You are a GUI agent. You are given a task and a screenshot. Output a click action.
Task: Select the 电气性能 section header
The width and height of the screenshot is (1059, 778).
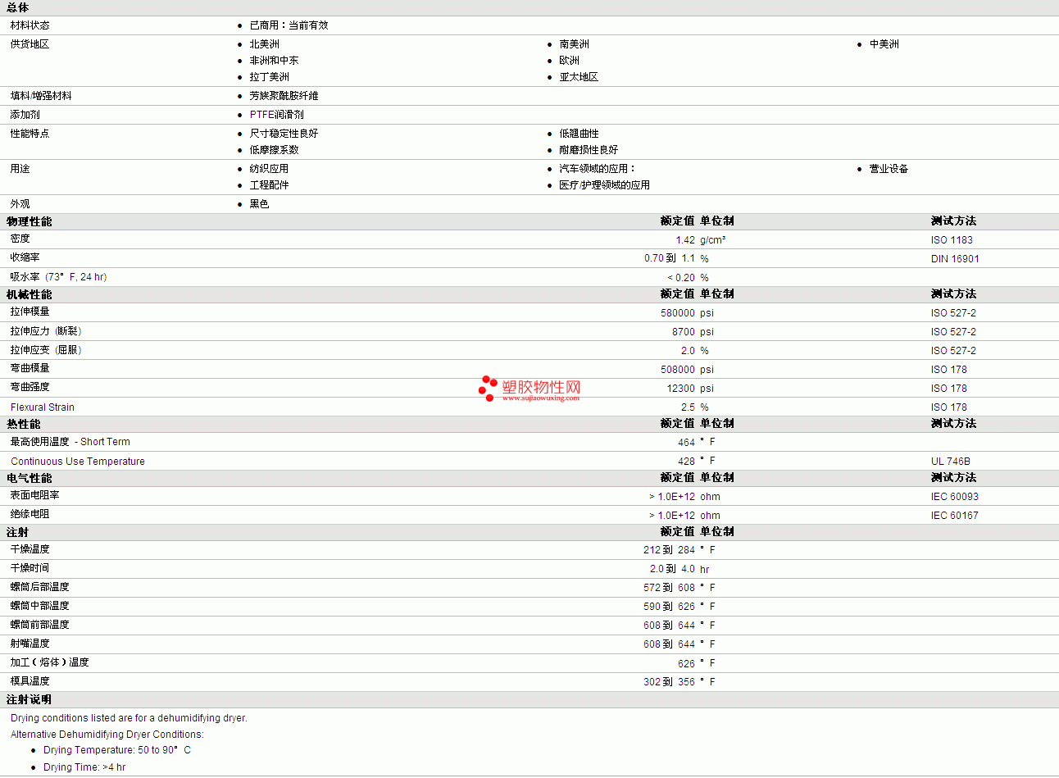click(x=29, y=478)
